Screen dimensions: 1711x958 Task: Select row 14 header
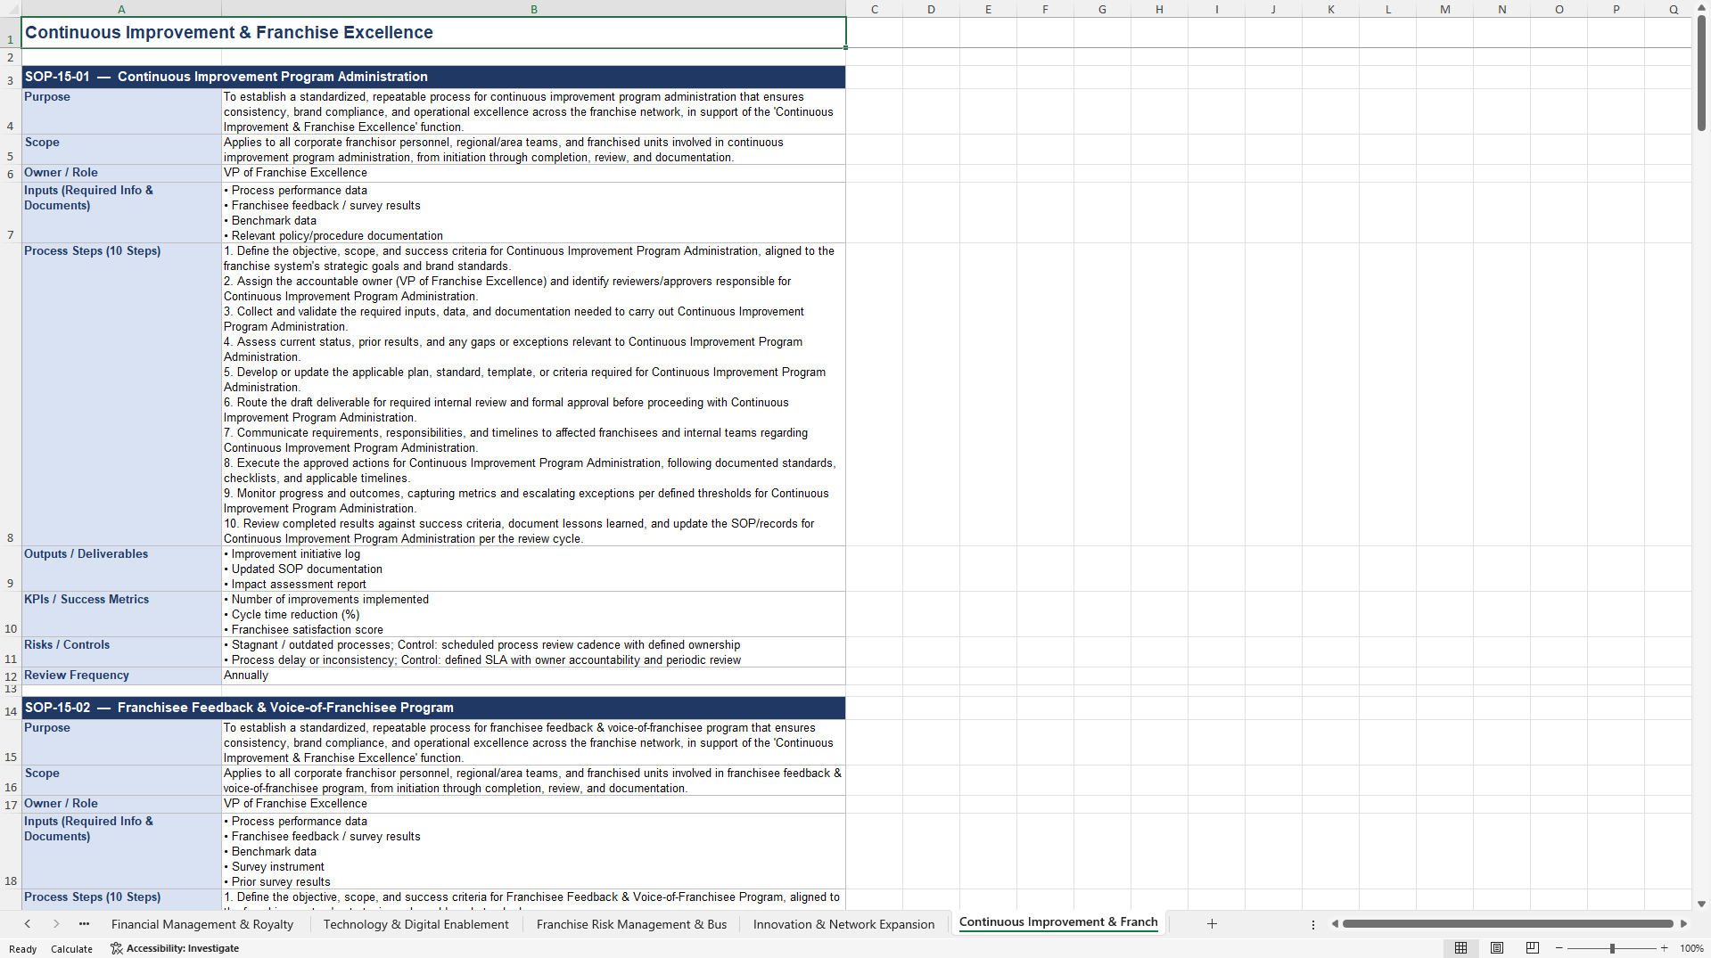pyautogui.click(x=11, y=708)
